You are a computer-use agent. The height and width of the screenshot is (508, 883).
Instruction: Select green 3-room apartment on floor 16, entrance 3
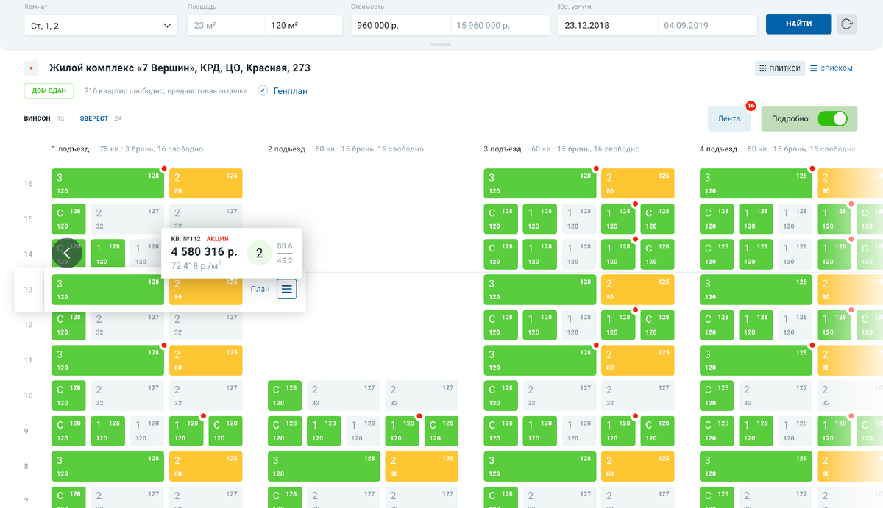click(x=540, y=184)
